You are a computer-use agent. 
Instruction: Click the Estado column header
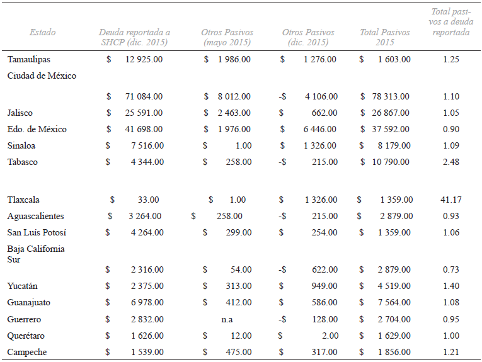pos(42,32)
